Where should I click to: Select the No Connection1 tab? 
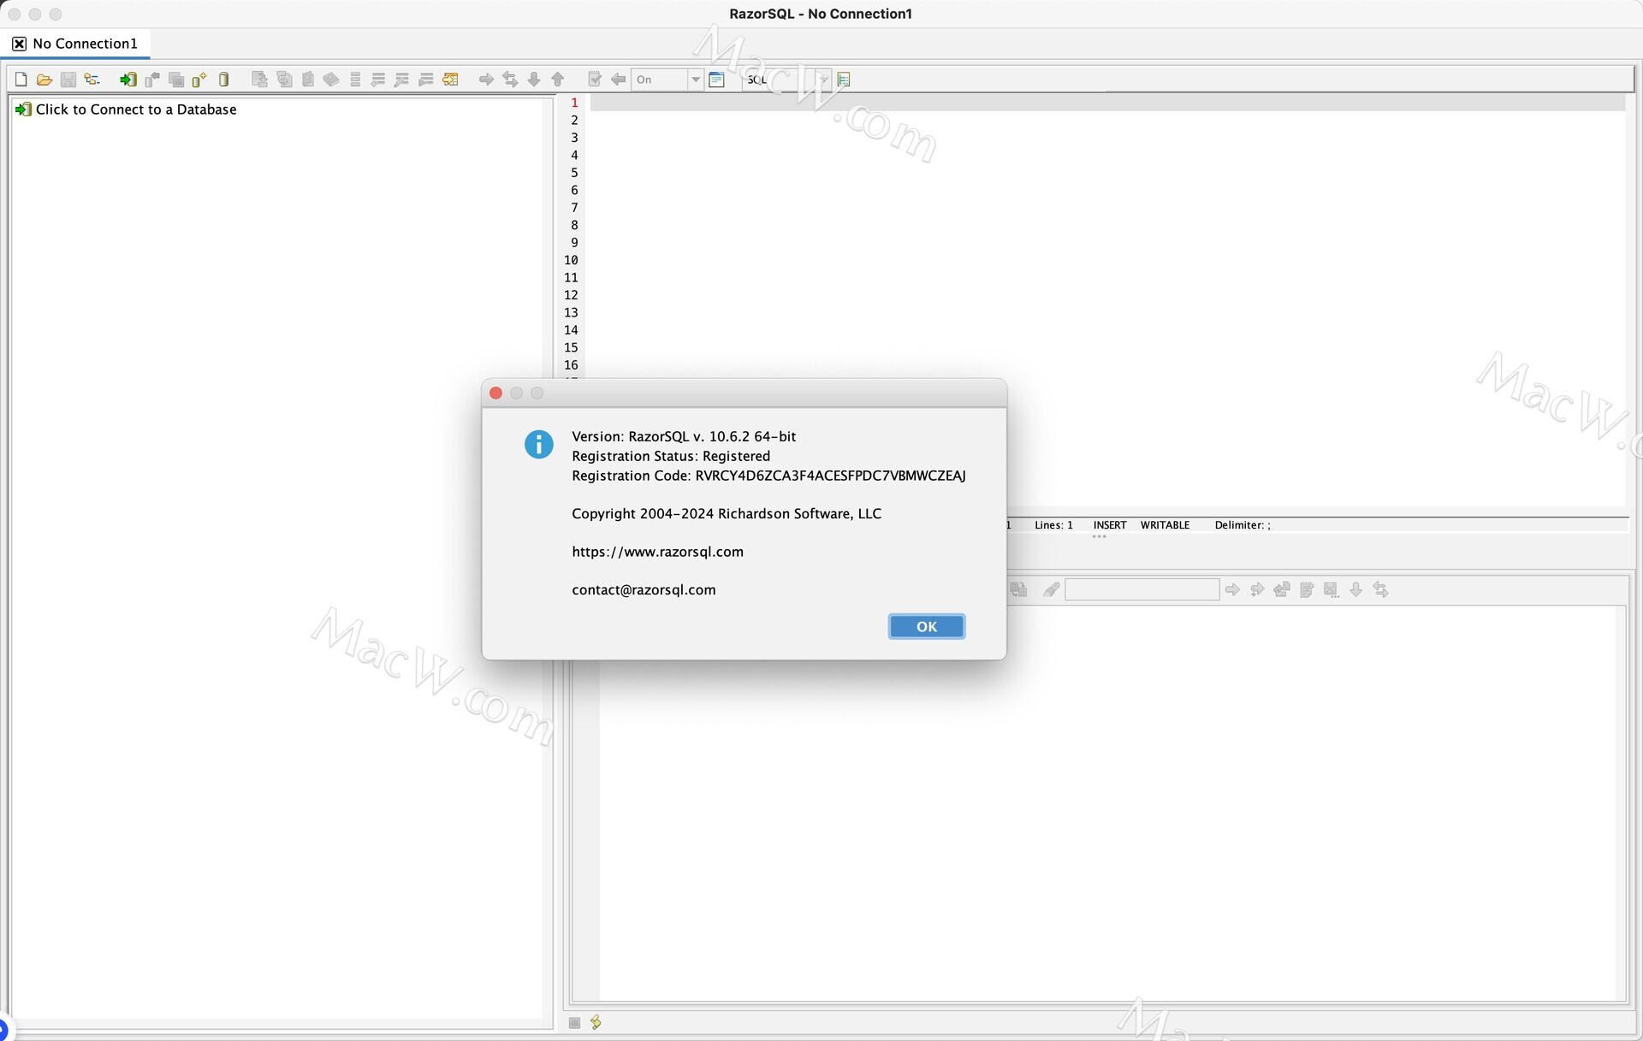tap(85, 44)
